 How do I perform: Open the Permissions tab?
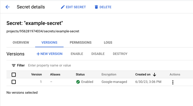(81, 43)
